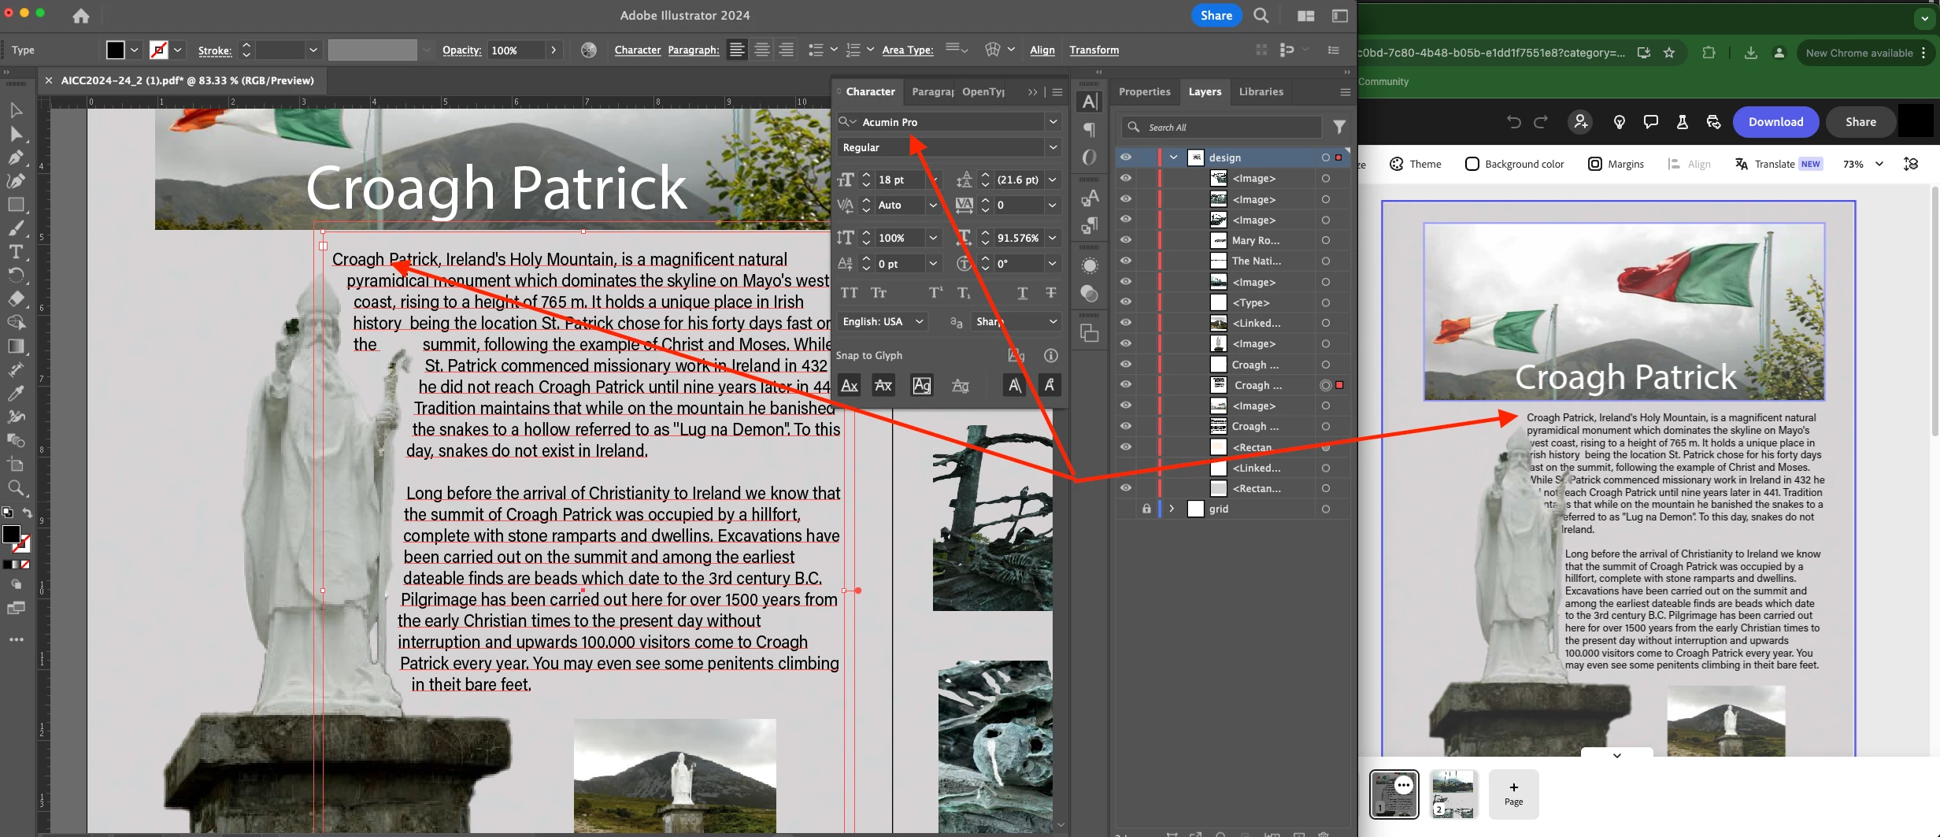Expand the grid layer
Viewport: 1940px width, 837px height.
[1172, 509]
